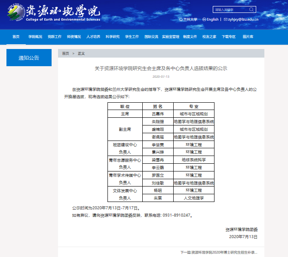Click the 资源环境学院团委 signature
The height and width of the screenshot is (257, 288).
click(x=242, y=229)
